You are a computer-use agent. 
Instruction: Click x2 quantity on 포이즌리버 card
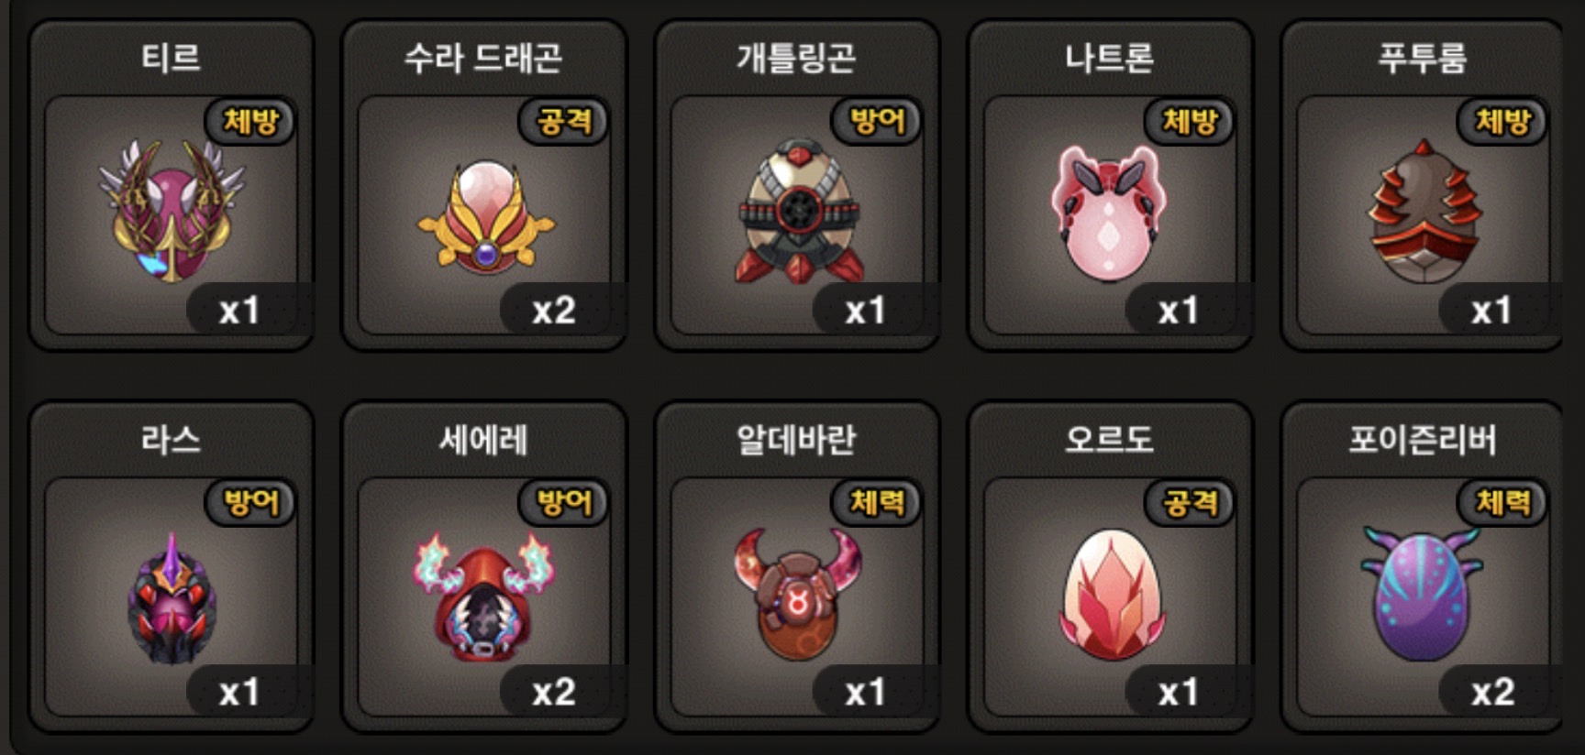[x=1493, y=692]
